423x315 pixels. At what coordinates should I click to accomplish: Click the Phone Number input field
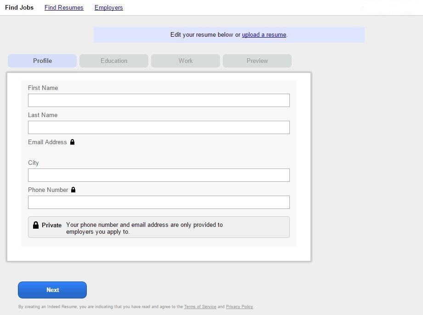coord(159,202)
